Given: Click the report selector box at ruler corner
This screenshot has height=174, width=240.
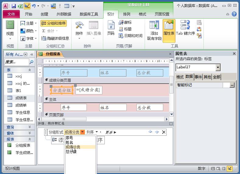Looking at the screenshot, I should pos(40,61).
